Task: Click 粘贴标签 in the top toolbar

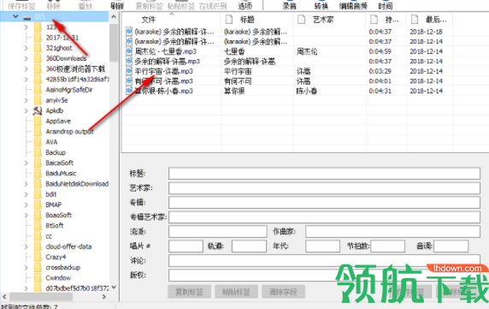Action: (181, 6)
